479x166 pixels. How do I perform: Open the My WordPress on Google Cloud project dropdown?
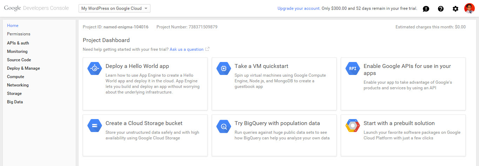[114, 8]
